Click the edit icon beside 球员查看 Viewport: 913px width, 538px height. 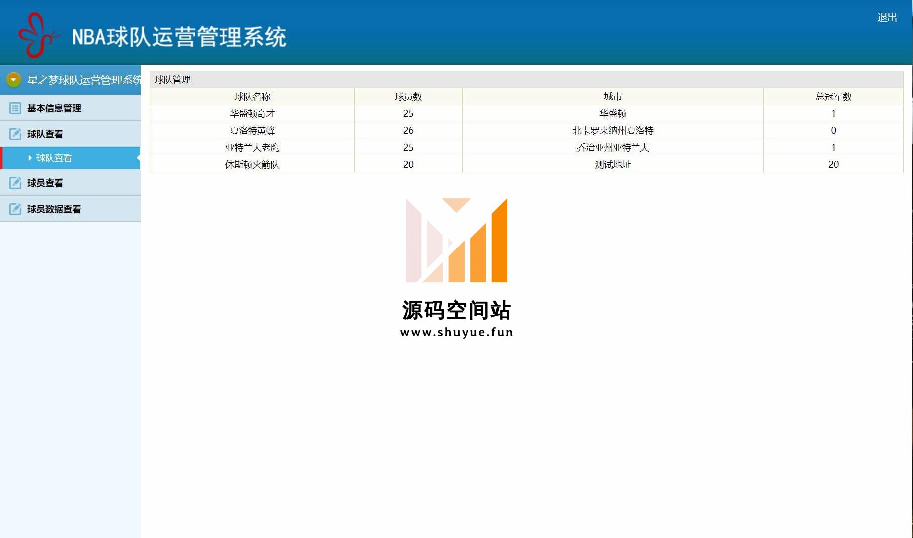[x=15, y=183]
